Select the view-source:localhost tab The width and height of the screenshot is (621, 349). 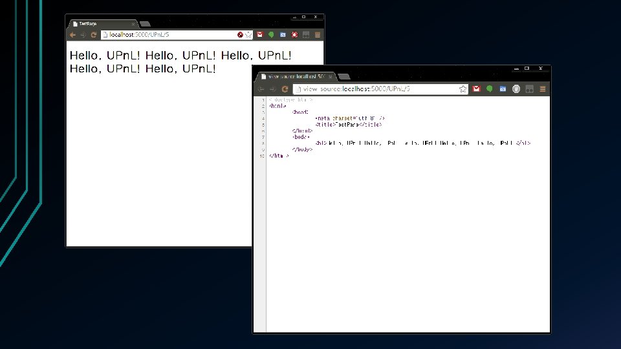click(x=296, y=76)
